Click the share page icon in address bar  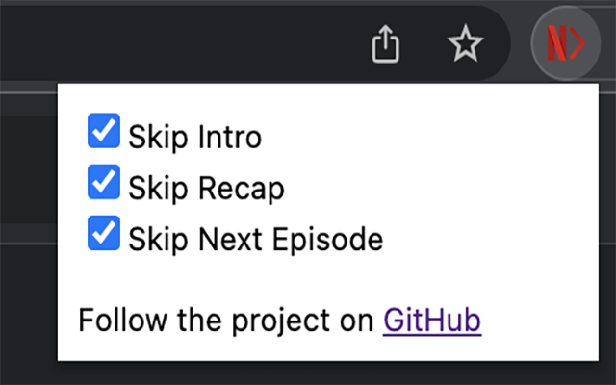[x=385, y=43]
